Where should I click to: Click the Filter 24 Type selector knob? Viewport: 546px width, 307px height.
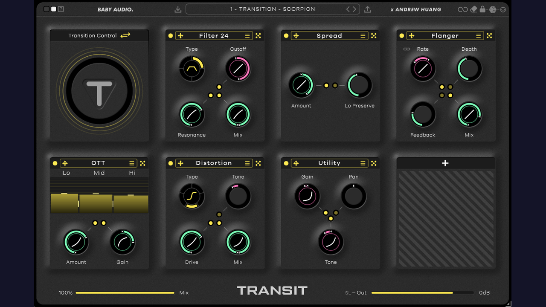tap(192, 69)
